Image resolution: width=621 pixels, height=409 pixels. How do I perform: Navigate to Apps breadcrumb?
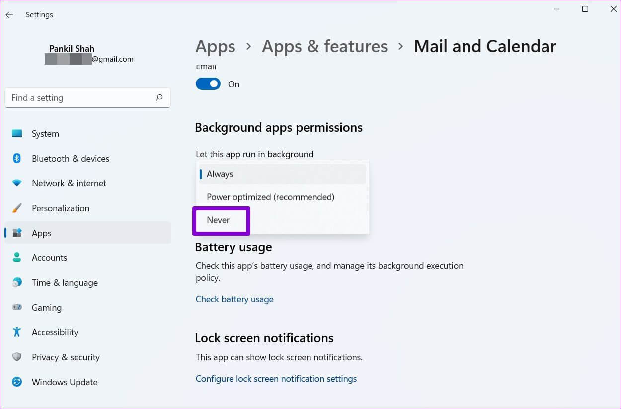(215, 46)
